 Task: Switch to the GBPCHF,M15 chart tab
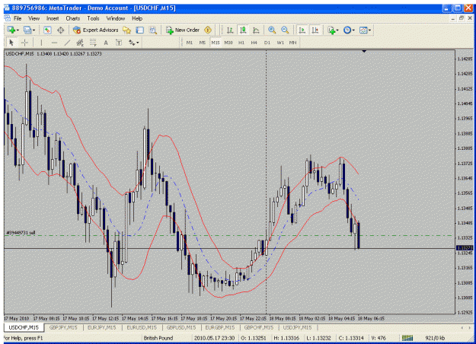click(x=259, y=327)
